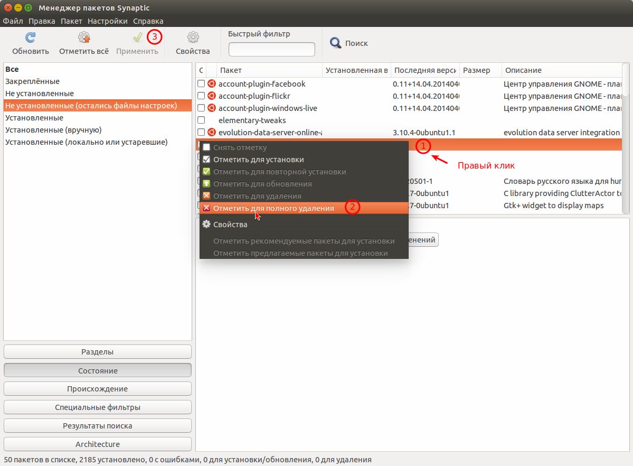633x466 pixels.
Task: Click the Разделы filter button
Action: [98, 352]
